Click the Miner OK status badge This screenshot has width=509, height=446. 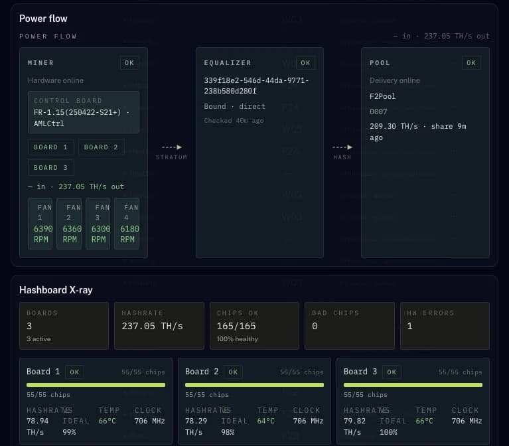coord(129,62)
